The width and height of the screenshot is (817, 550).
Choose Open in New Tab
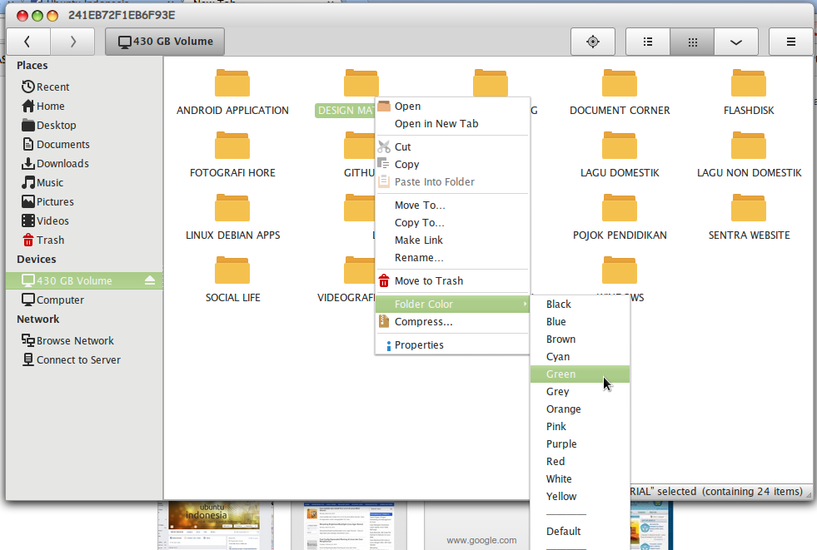[452, 124]
